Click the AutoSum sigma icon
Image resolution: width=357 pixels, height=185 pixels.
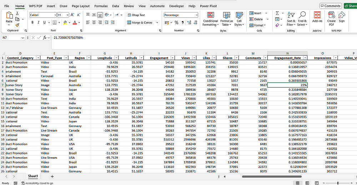[x=277, y=13]
